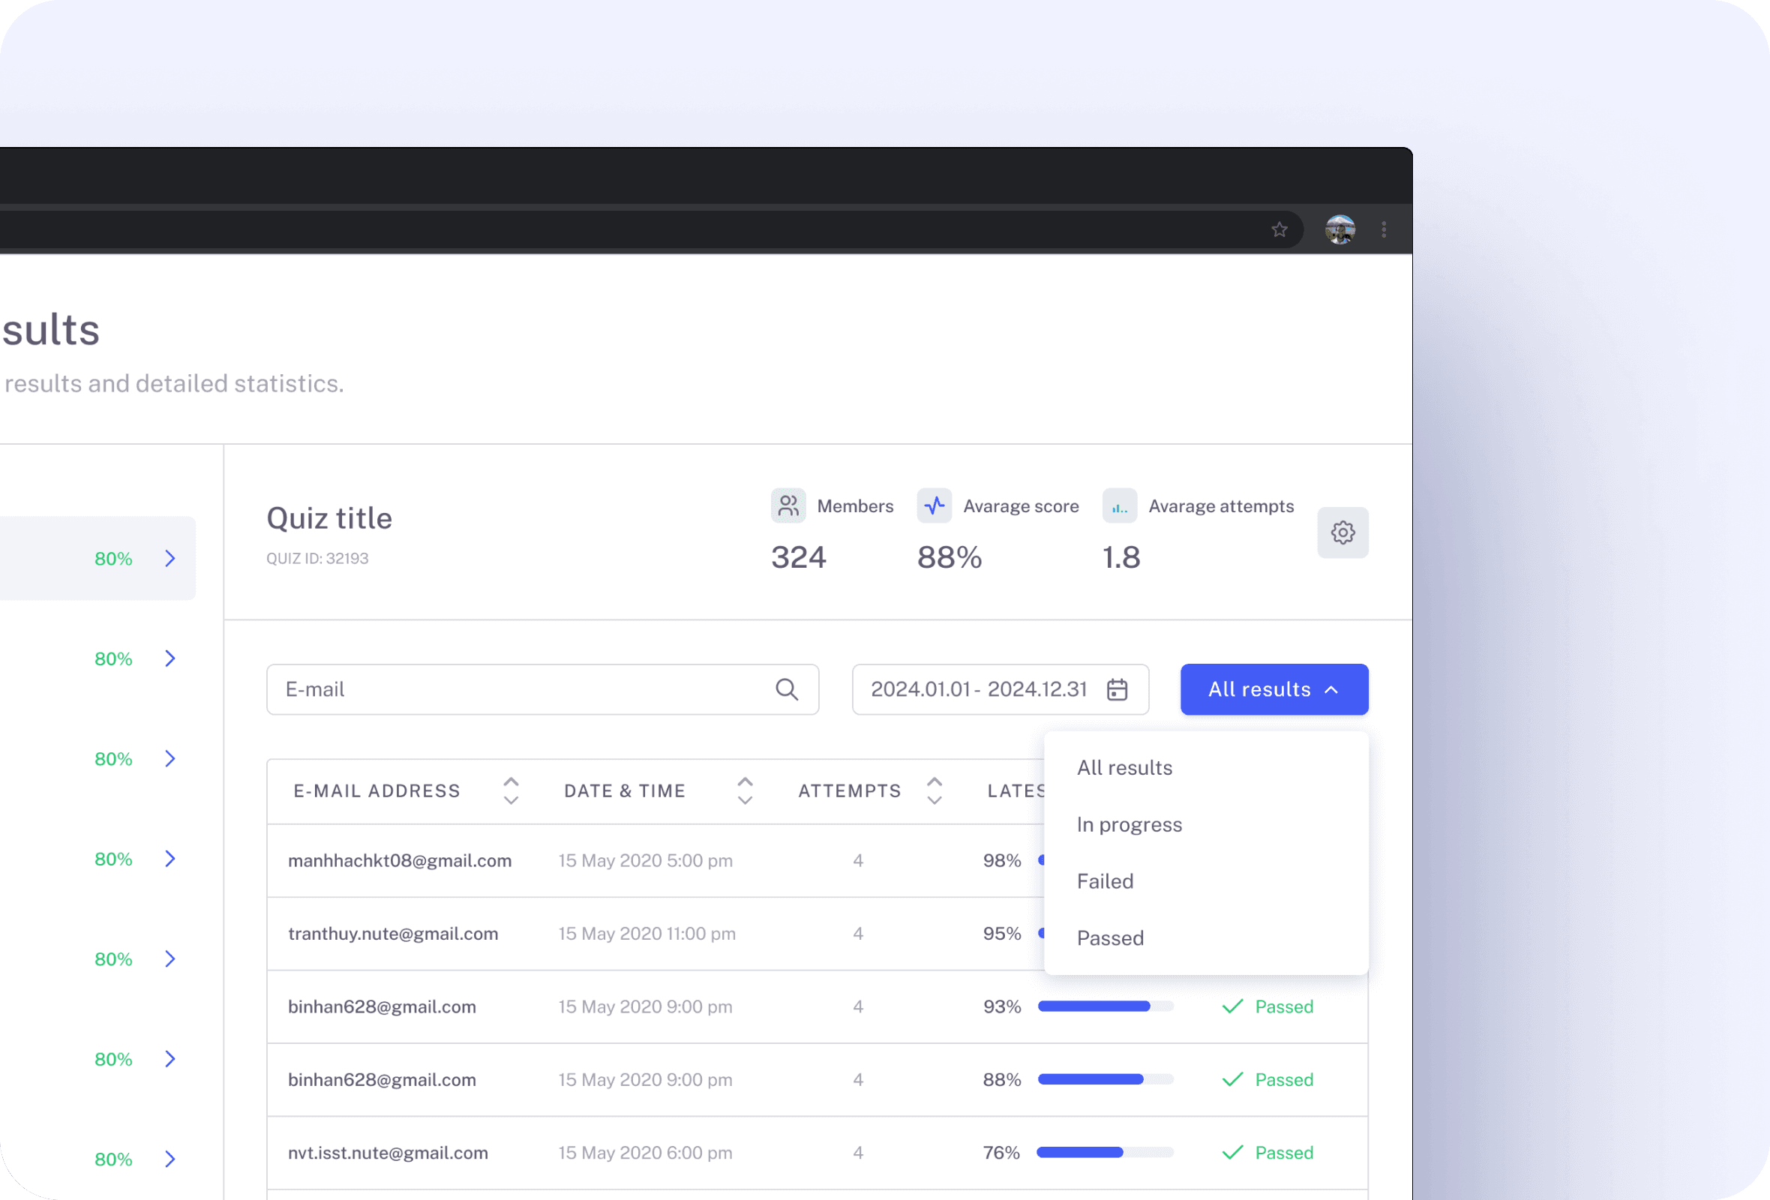This screenshot has width=1770, height=1200.
Task: Toggle ascending sort on the Attempts column
Action: (x=934, y=781)
